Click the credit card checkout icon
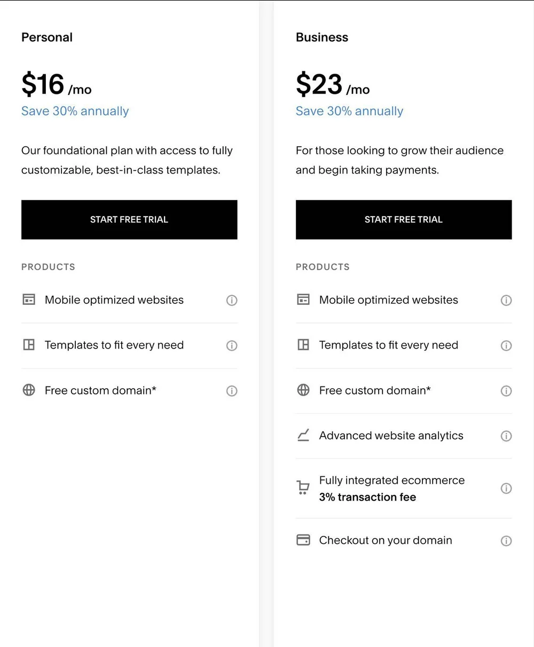Screen dimensions: 534x647 pyautogui.click(x=303, y=540)
